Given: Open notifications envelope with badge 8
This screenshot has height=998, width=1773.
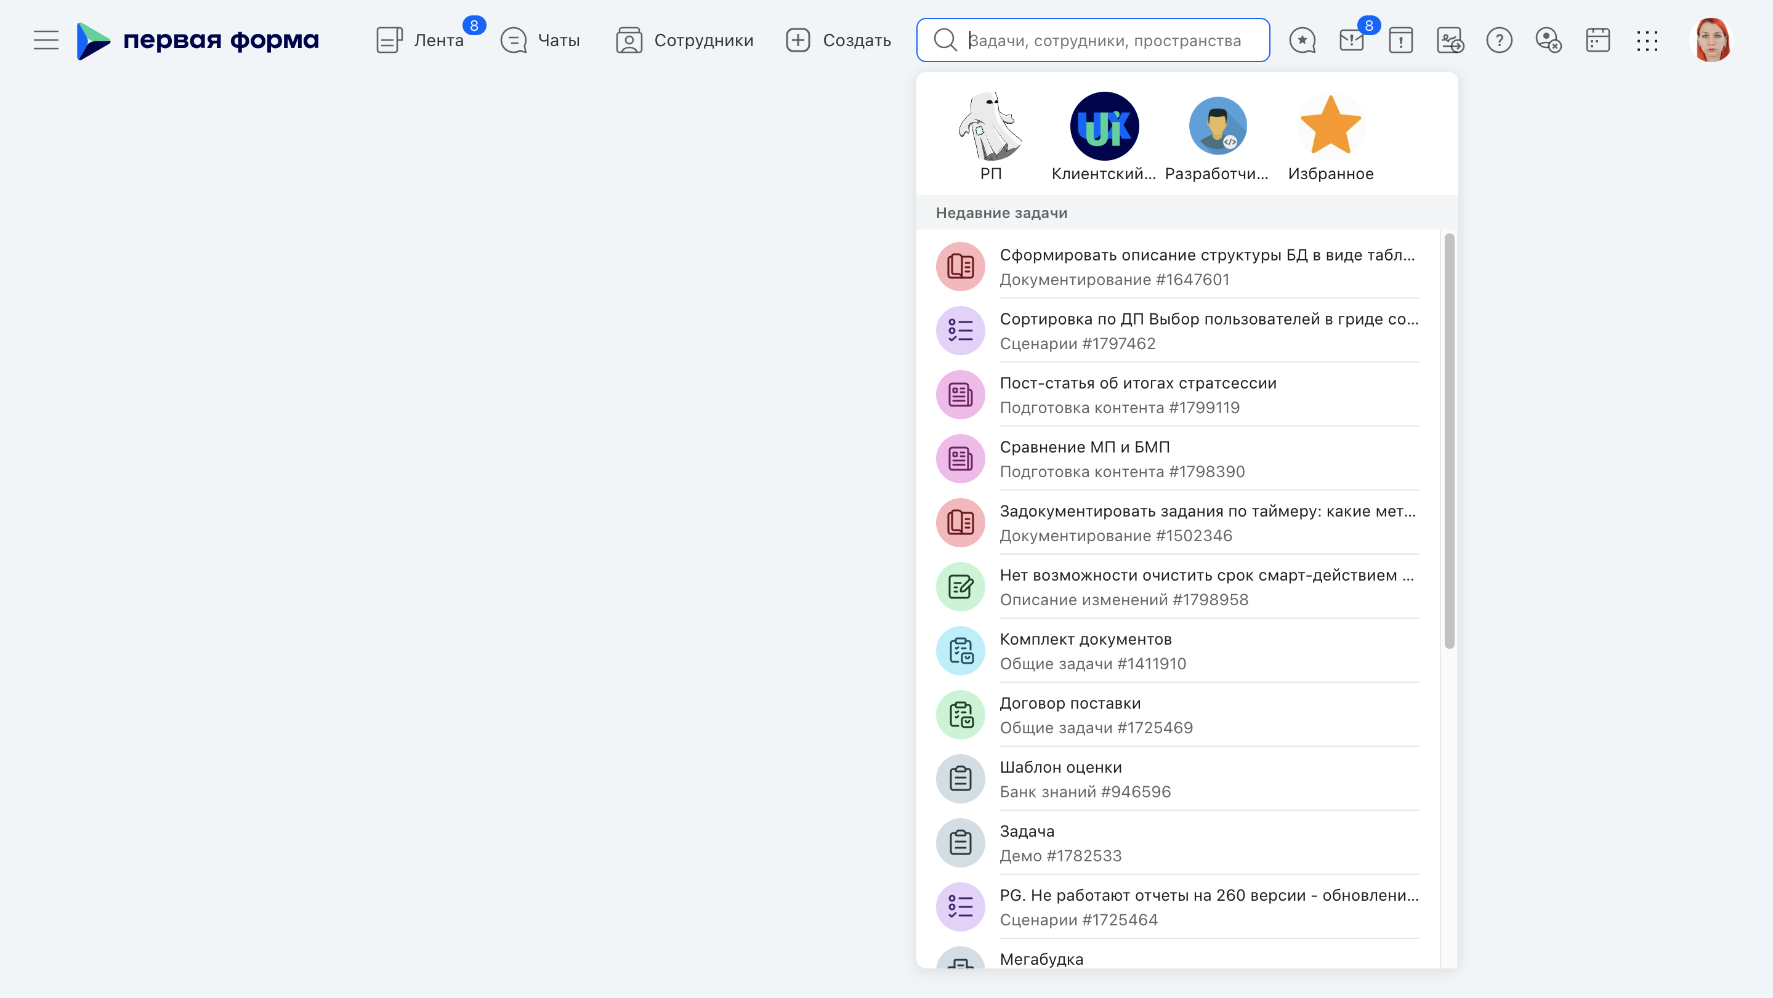Looking at the screenshot, I should click(1352, 40).
